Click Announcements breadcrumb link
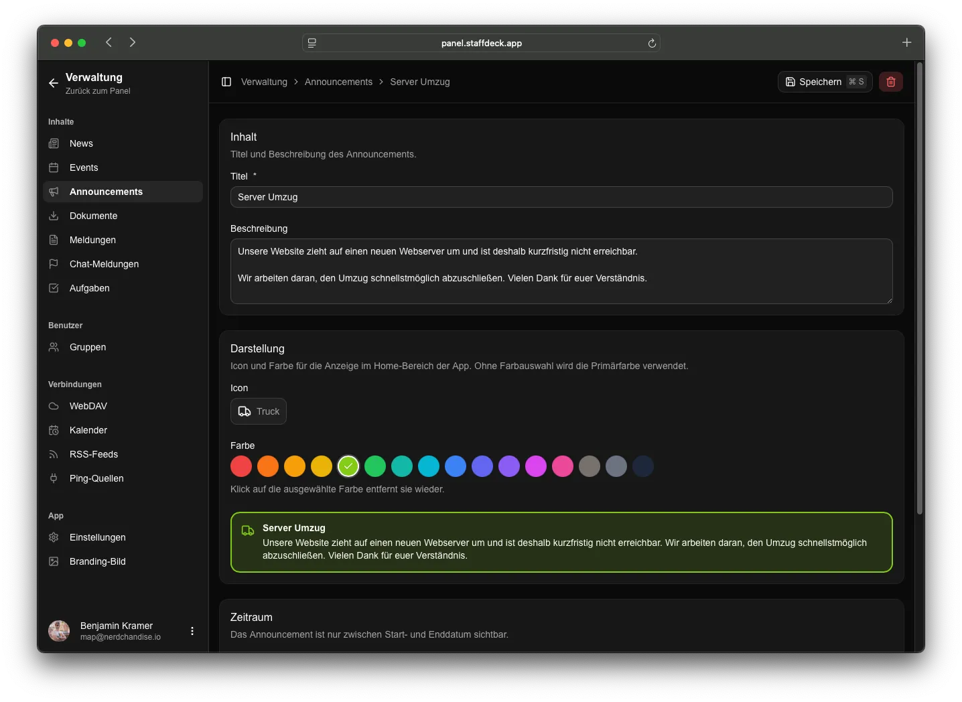The image size is (962, 702). (x=338, y=82)
